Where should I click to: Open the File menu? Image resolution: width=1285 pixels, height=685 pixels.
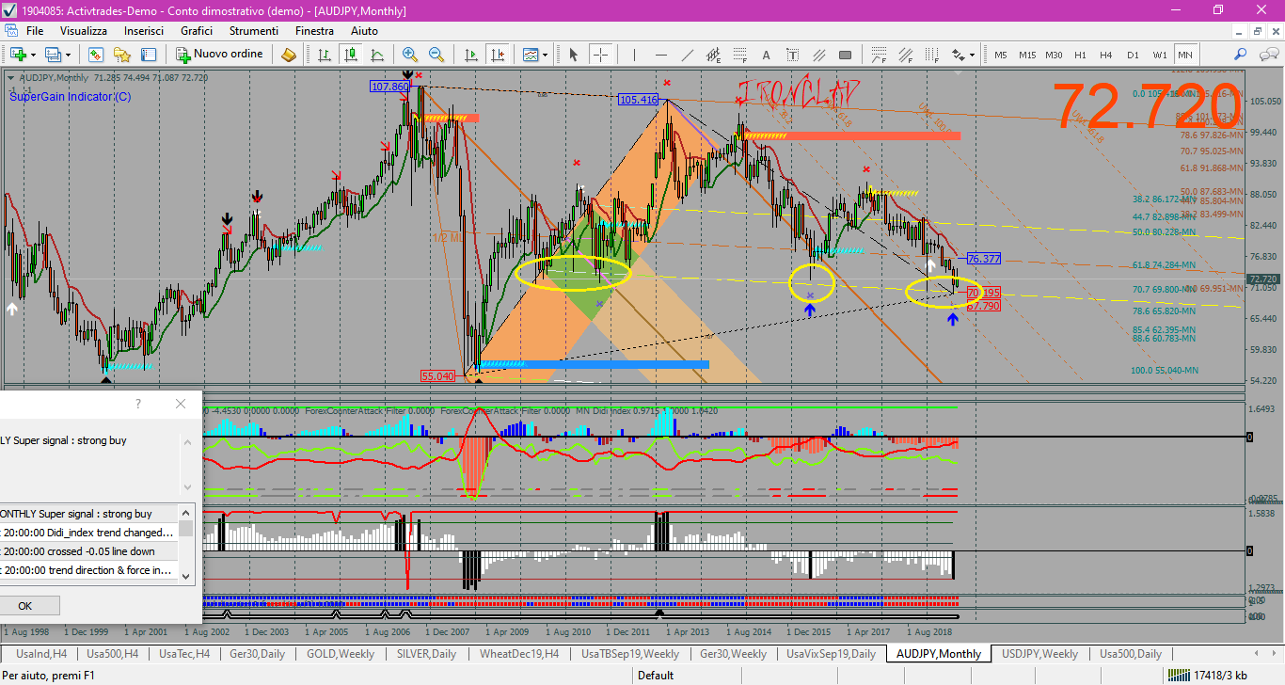tap(35, 31)
